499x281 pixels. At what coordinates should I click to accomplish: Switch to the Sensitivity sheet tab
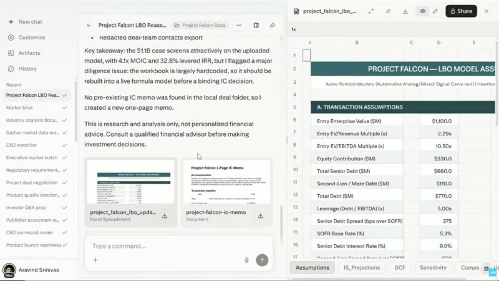433,268
